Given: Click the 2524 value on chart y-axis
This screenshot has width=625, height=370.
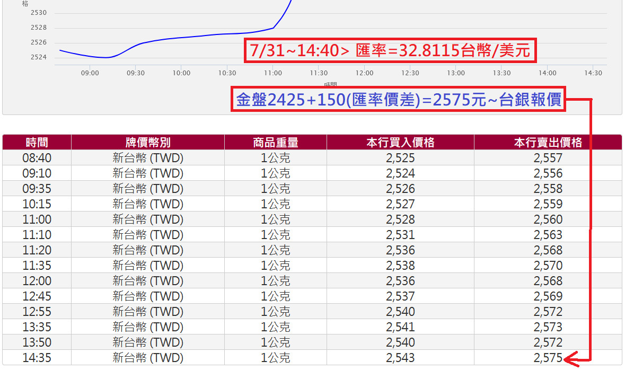Looking at the screenshot, I should pos(39,57).
